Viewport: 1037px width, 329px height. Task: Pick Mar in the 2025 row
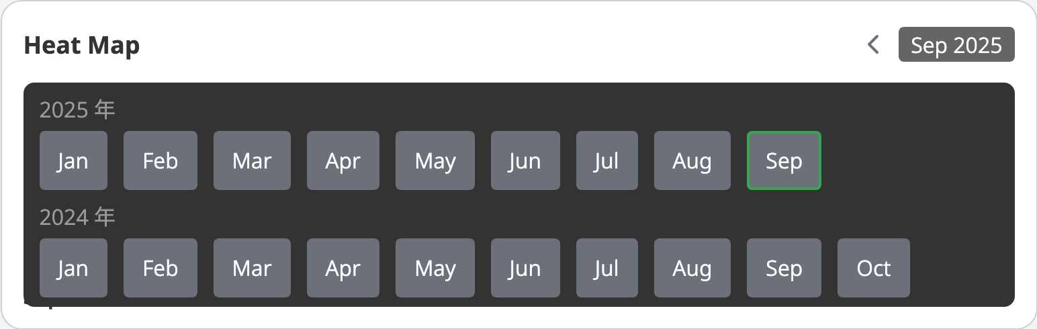[x=252, y=160]
